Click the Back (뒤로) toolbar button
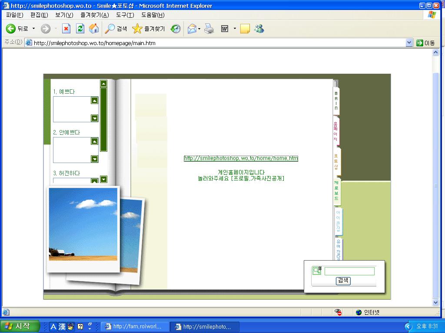Viewport: 445px width, 333px height. [17, 29]
